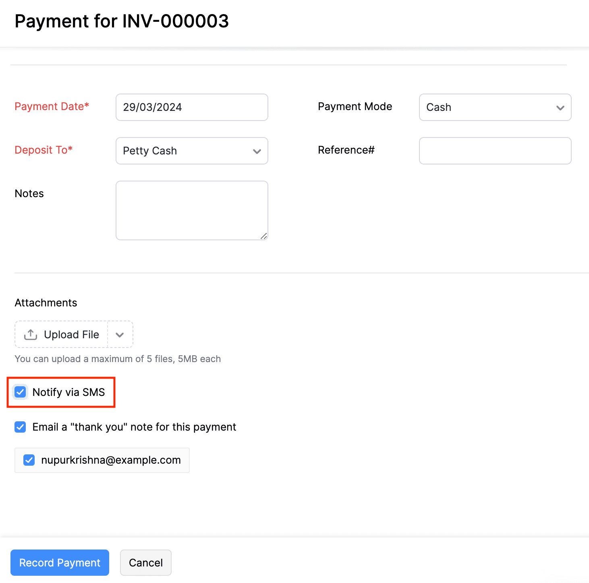Click the Record Payment button
Viewport: 589px width, 583px height.
coord(59,562)
